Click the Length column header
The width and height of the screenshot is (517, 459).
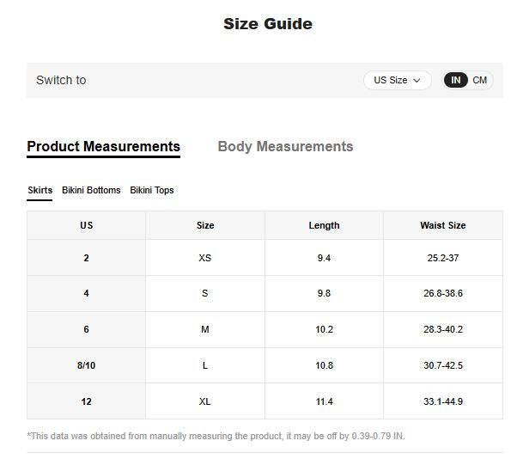click(x=324, y=225)
